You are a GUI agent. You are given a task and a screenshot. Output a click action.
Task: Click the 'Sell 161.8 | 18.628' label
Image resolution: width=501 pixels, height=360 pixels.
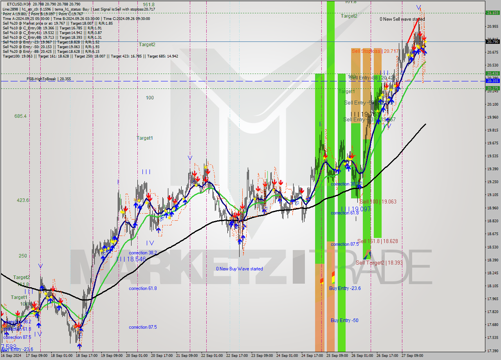coord(378,241)
